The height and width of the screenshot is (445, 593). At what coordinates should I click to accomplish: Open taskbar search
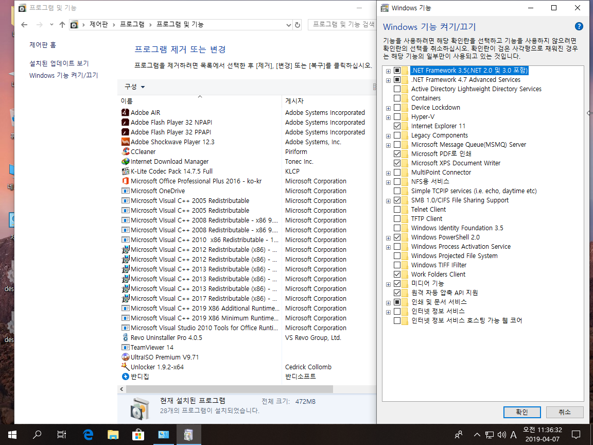pos(37,434)
